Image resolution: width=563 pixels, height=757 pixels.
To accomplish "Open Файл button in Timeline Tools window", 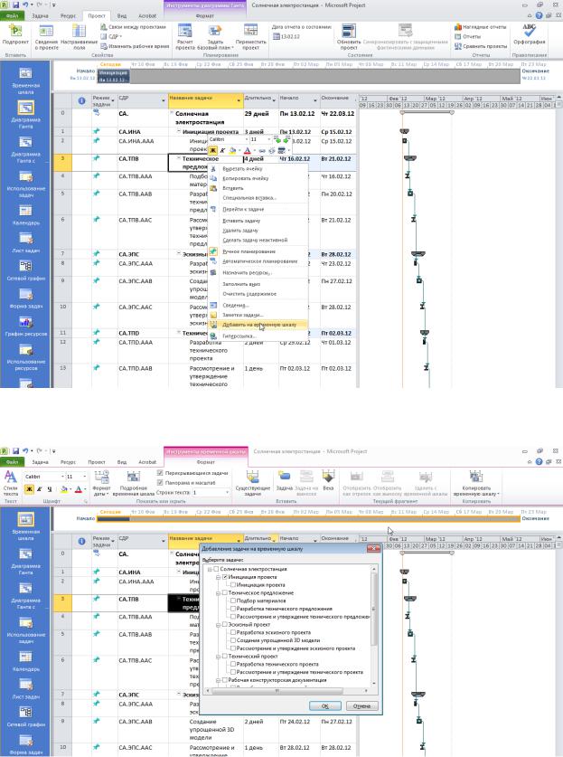I will 12,462.
